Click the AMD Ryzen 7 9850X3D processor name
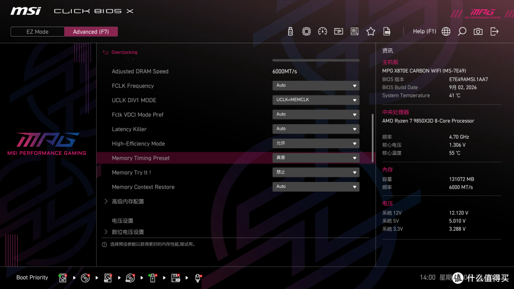The image size is (514, 289). (x=428, y=121)
